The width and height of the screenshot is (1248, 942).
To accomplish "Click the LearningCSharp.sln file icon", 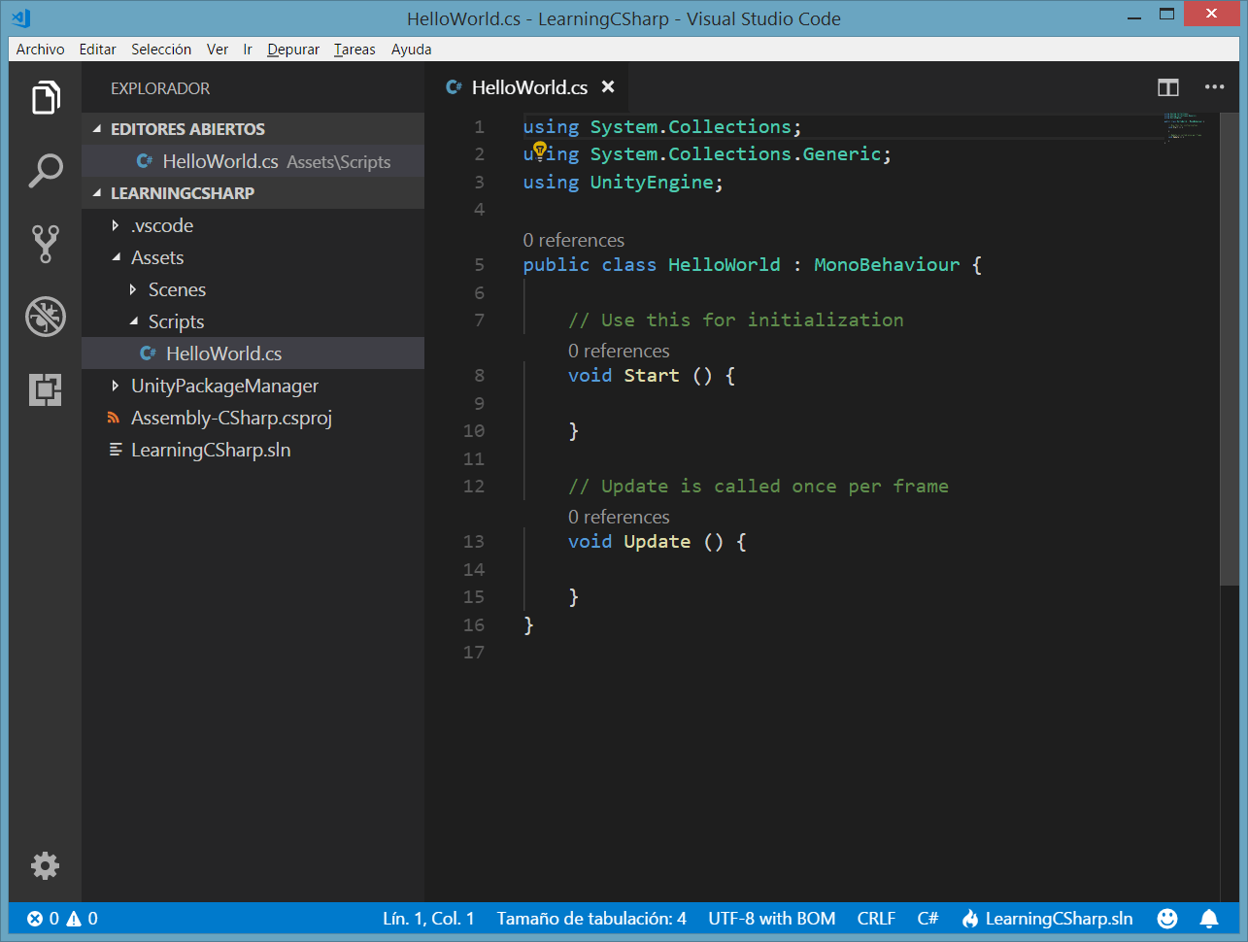I will tap(116, 450).
